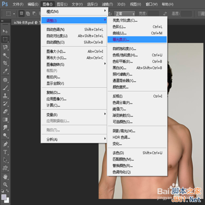Open the 窗口(W) menu
The width and height of the screenshot is (205, 205).
[152, 5]
